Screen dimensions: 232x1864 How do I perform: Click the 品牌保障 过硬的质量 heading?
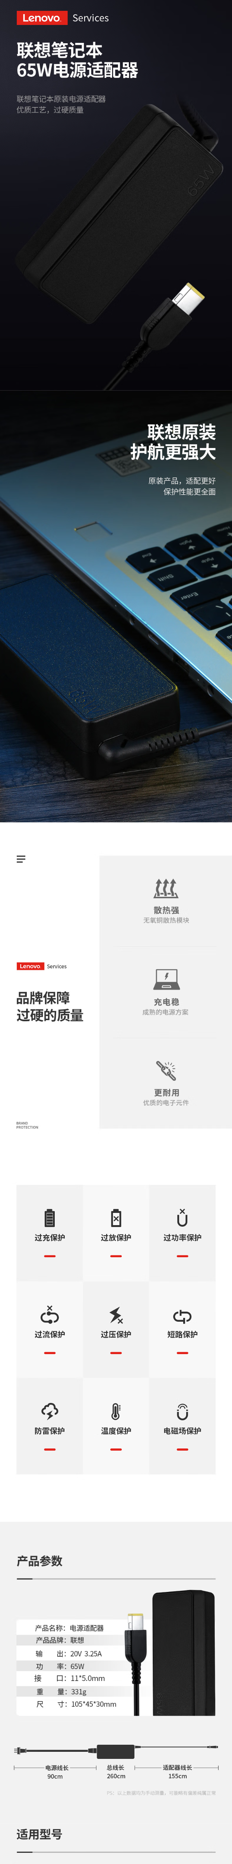[x=50, y=1006]
